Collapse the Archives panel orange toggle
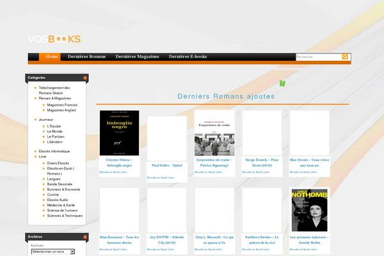The width and height of the screenshot is (384, 256). 85,237
